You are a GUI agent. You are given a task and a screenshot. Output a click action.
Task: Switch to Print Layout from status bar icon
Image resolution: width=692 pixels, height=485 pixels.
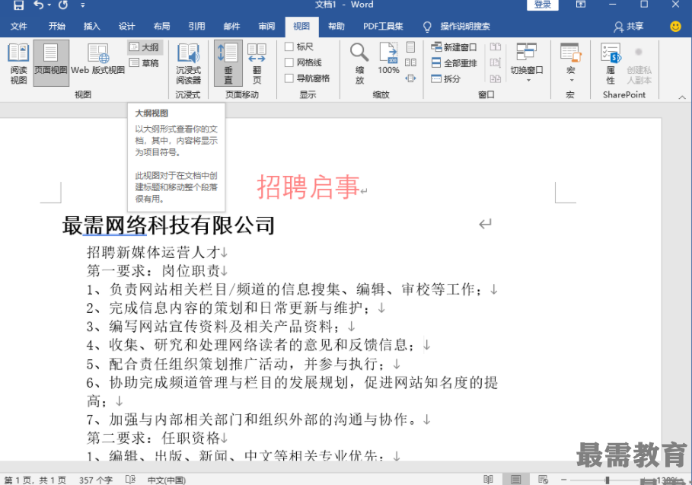click(x=515, y=479)
